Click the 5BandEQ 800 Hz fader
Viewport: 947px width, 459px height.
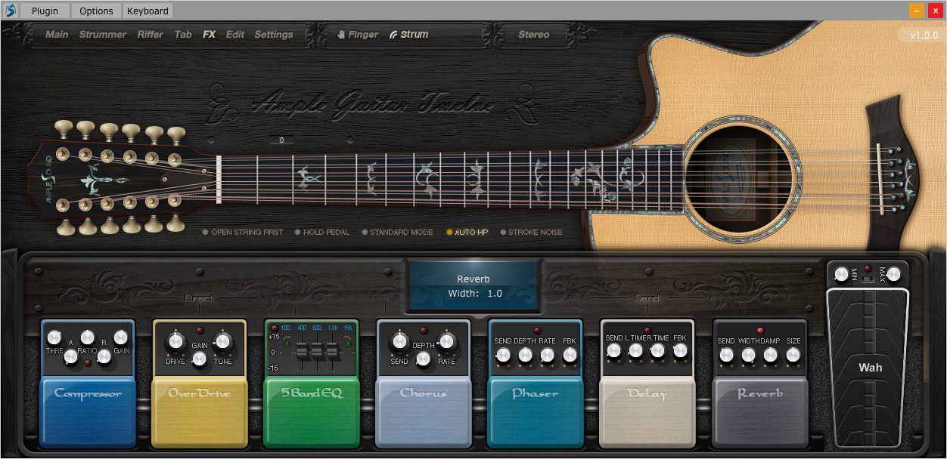[x=317, y=352]
